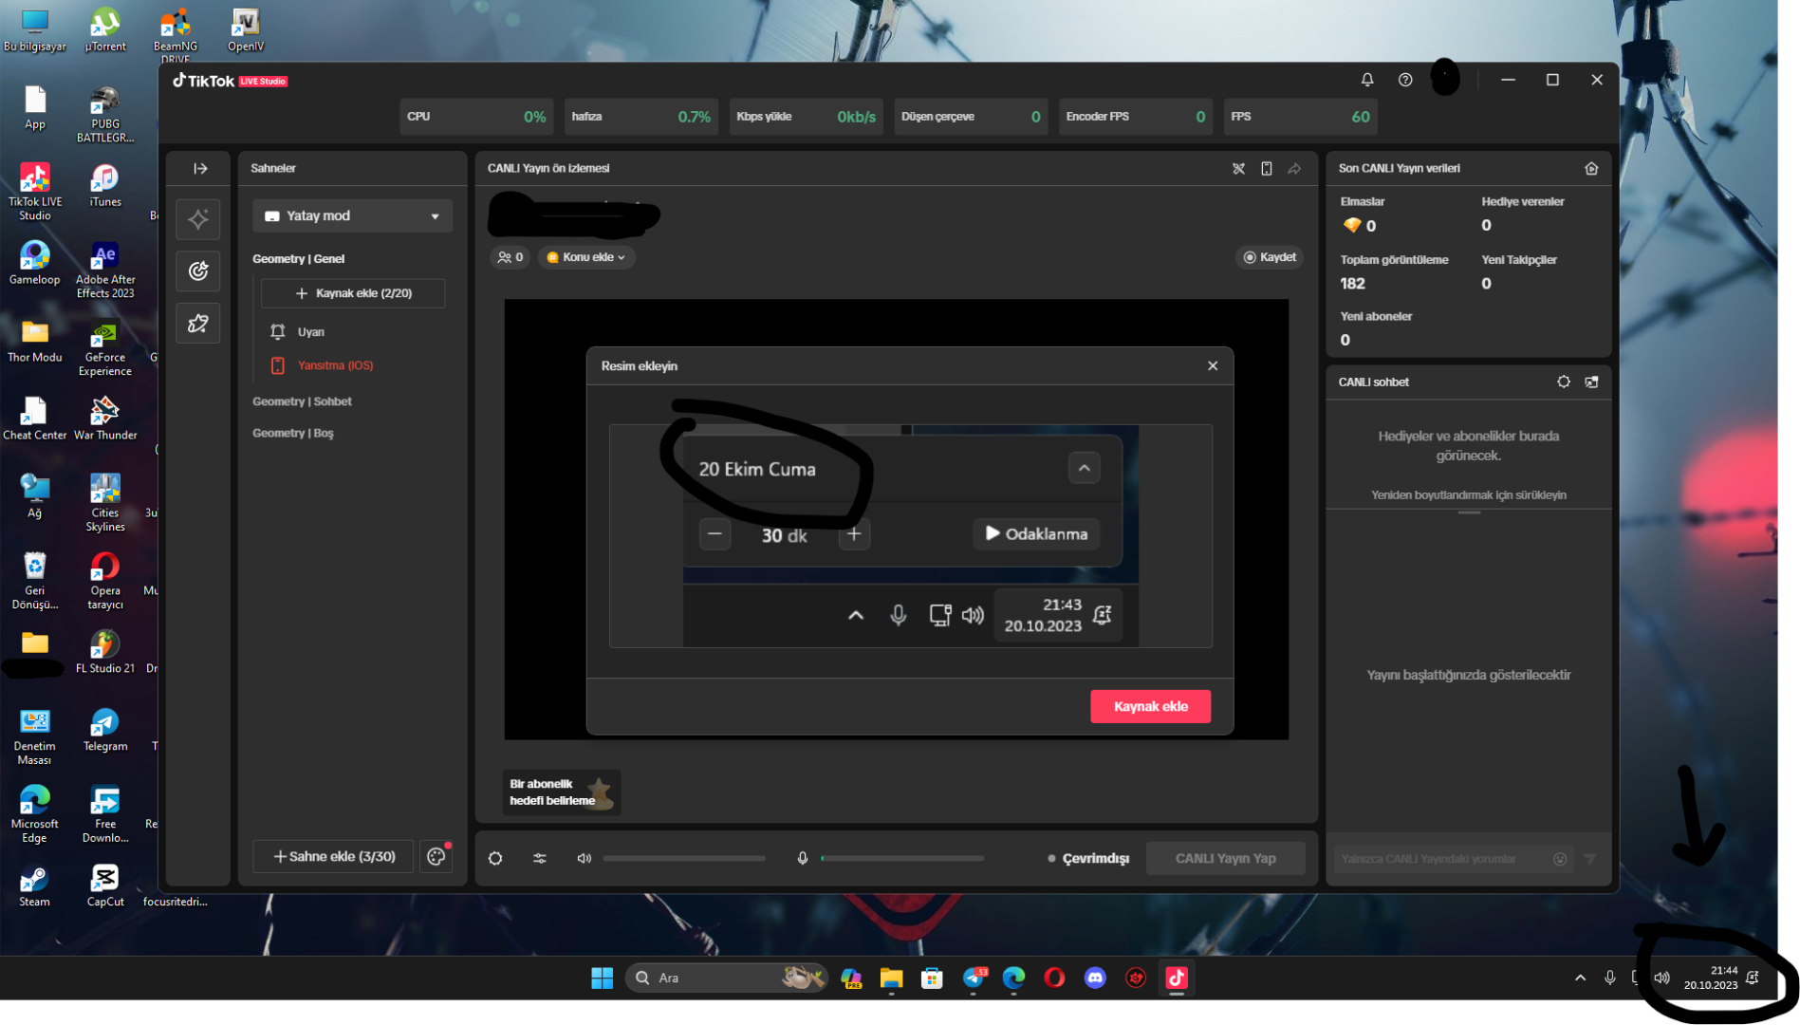
Task: Click the image preview in Resim ekleyin dialog
Action: point(911,536)
